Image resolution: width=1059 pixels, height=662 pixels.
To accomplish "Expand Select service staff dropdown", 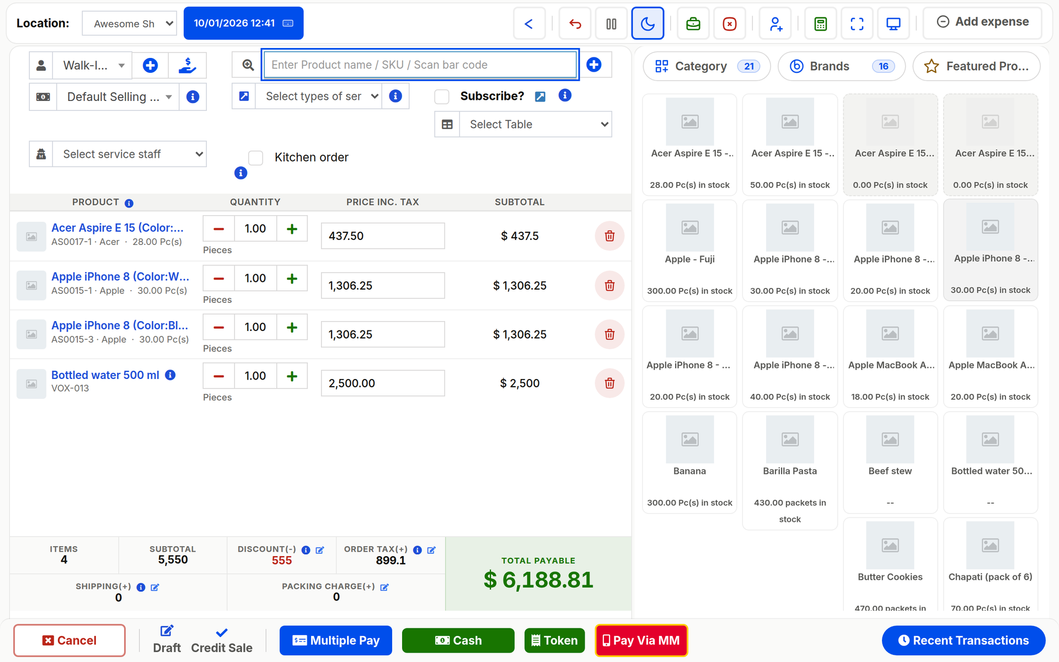I will tap(130, 154).
